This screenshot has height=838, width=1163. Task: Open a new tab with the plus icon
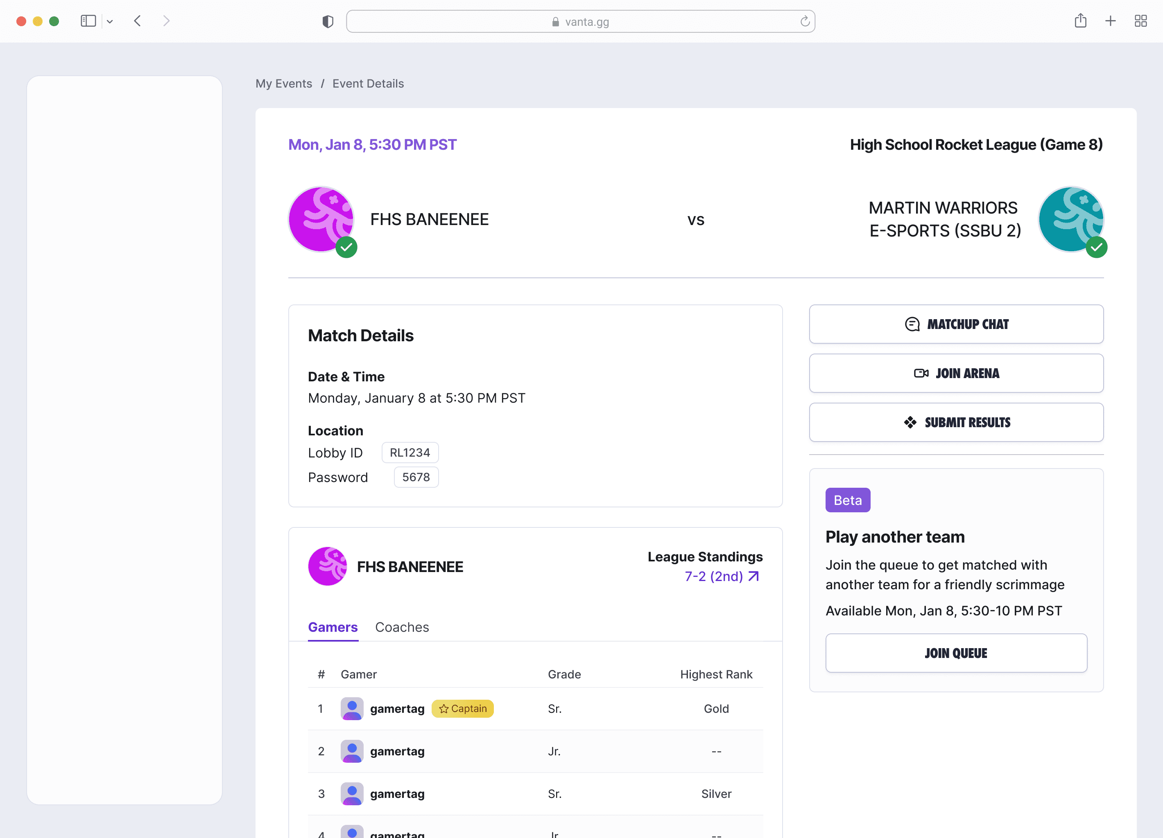point(1110,21)
